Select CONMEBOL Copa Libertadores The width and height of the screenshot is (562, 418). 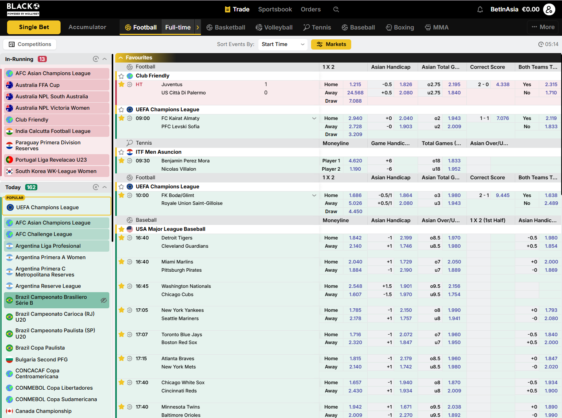pyautogui.click(x=57, y=388)
